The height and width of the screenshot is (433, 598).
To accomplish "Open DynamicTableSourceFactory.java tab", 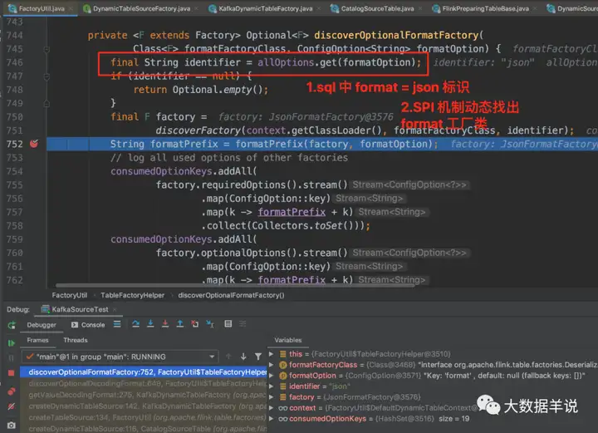I will point(141,8).
